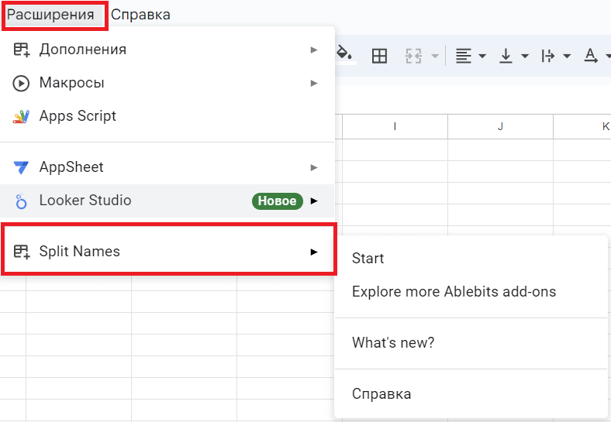This screenshot has height=422, width=611.
Task: Click the merge cells icon
Action: pos(413,56)
